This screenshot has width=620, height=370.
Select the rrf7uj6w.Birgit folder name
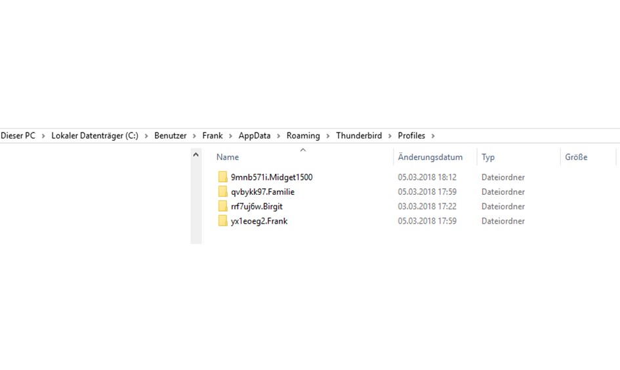coord(257,207)
